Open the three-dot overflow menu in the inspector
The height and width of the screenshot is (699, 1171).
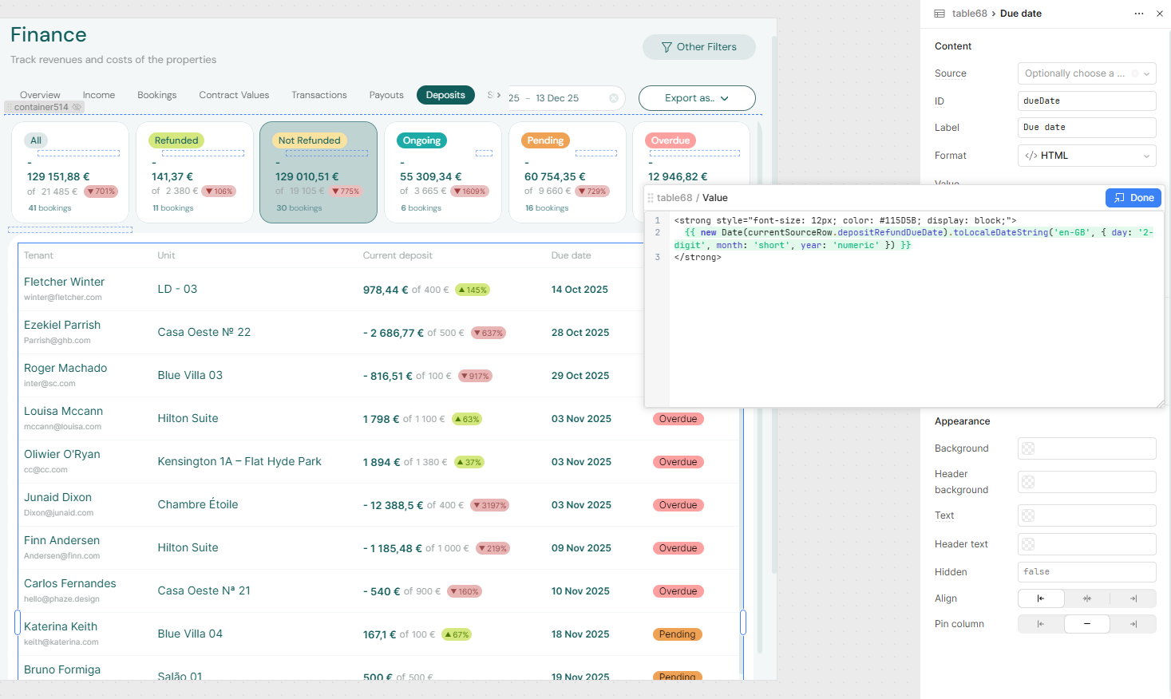tap(1138, 13)
